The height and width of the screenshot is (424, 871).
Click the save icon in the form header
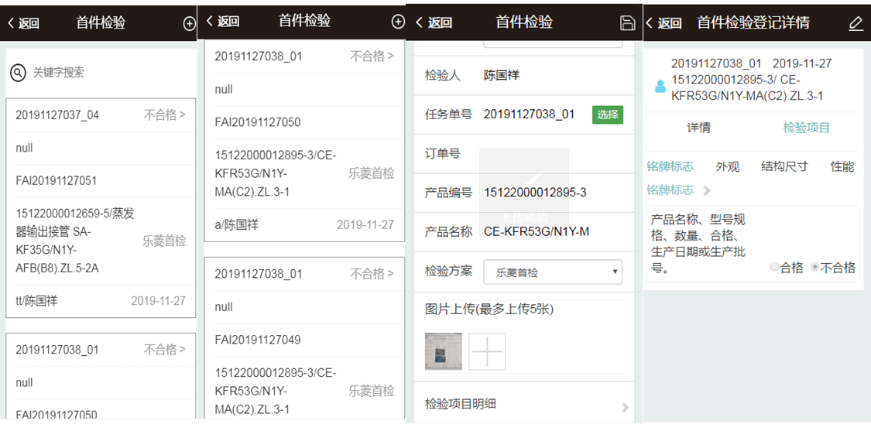pos(628,23)
